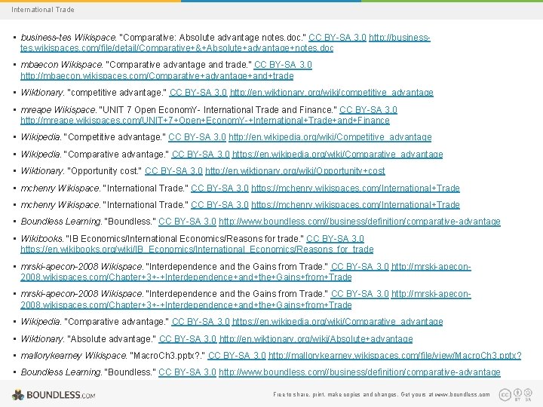Screen dimensions: 543x407
Task: Click the Creative Commons CC circle icon
Action: 505,394
